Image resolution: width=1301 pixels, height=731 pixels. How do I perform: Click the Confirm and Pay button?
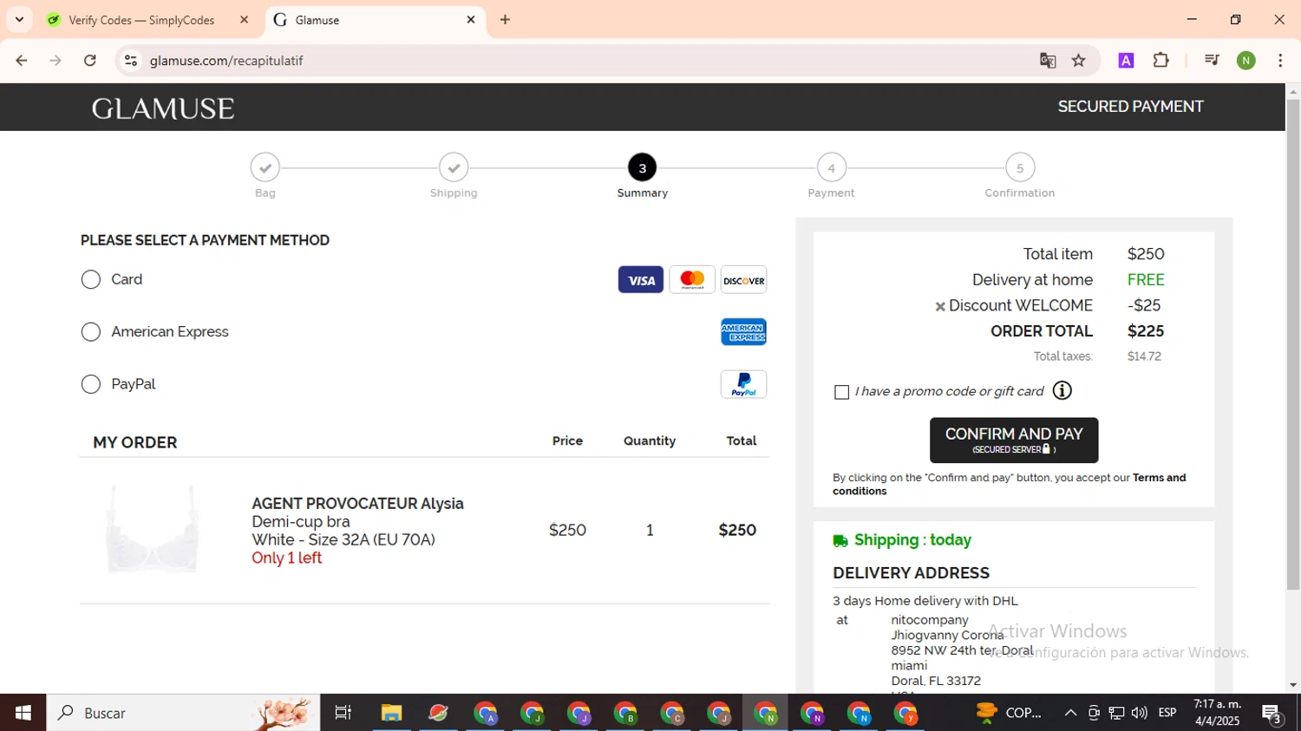tap(1014, 441)
